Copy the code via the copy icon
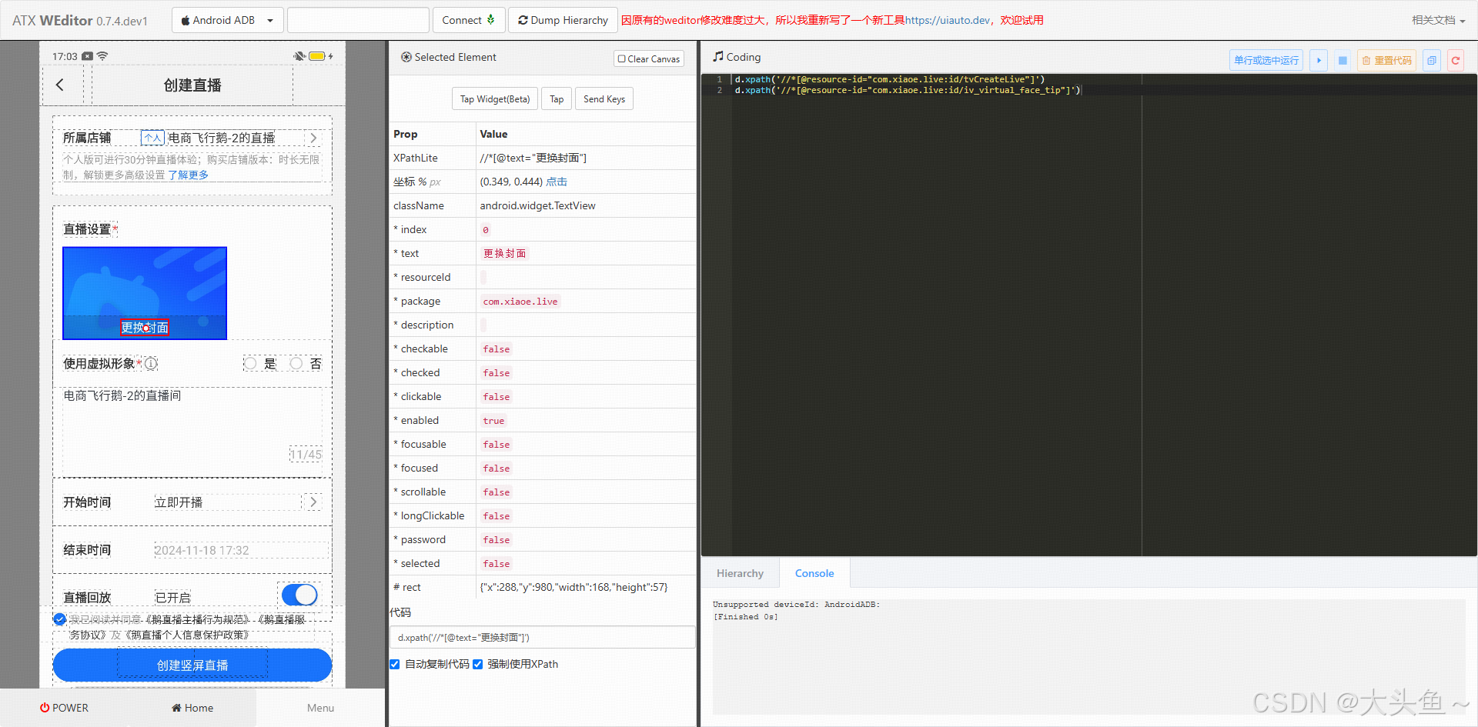 pos(1431,60)
